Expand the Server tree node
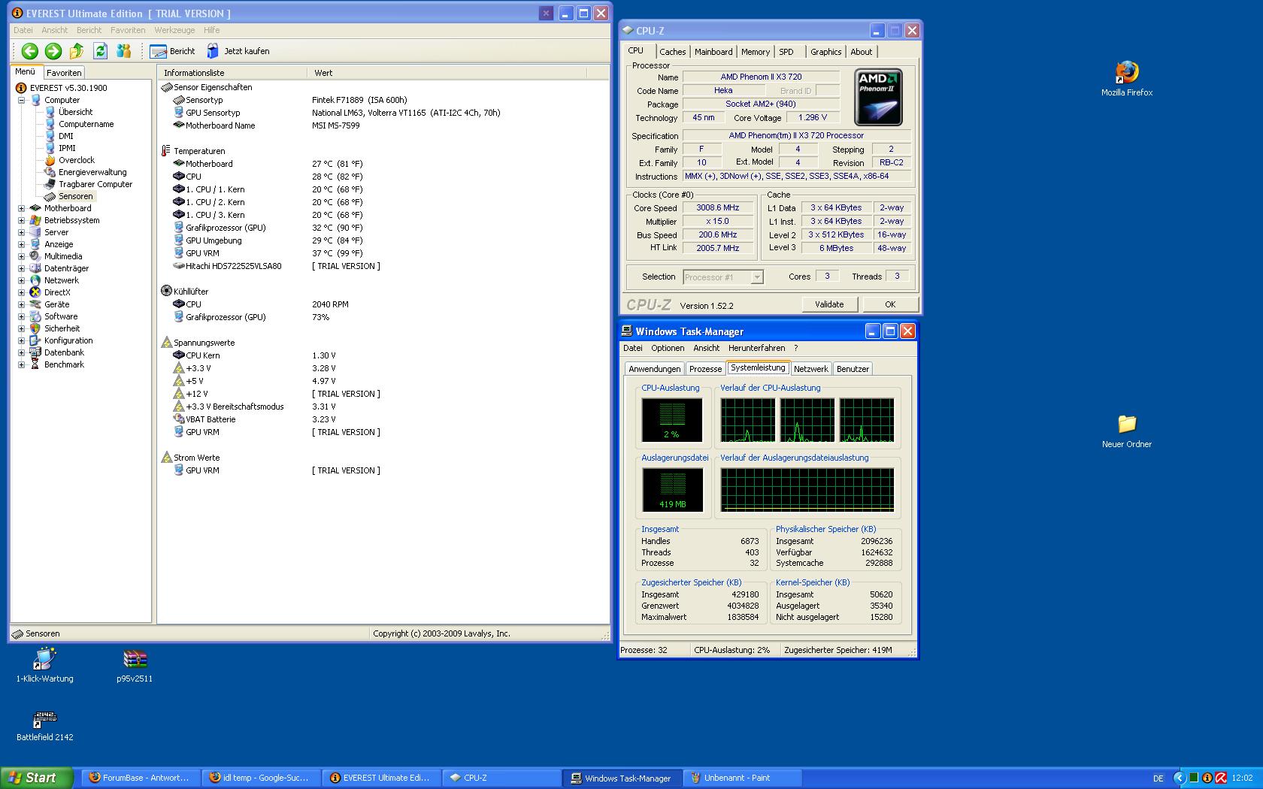This screenshot has height=789, width=1263. (22, 232)
